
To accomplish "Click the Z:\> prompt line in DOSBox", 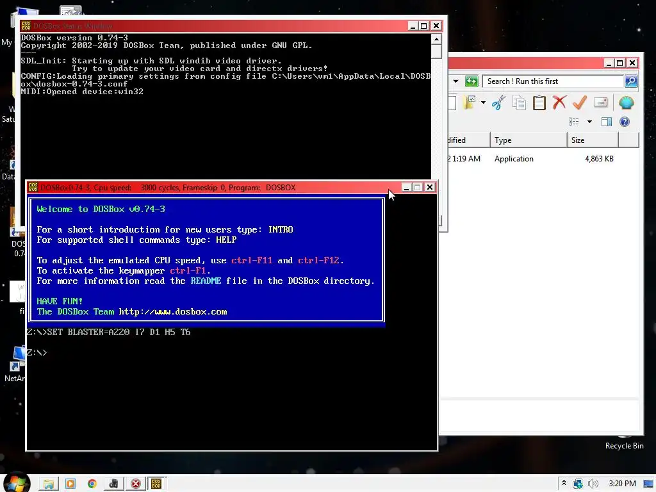I will [x=37, y=352].
